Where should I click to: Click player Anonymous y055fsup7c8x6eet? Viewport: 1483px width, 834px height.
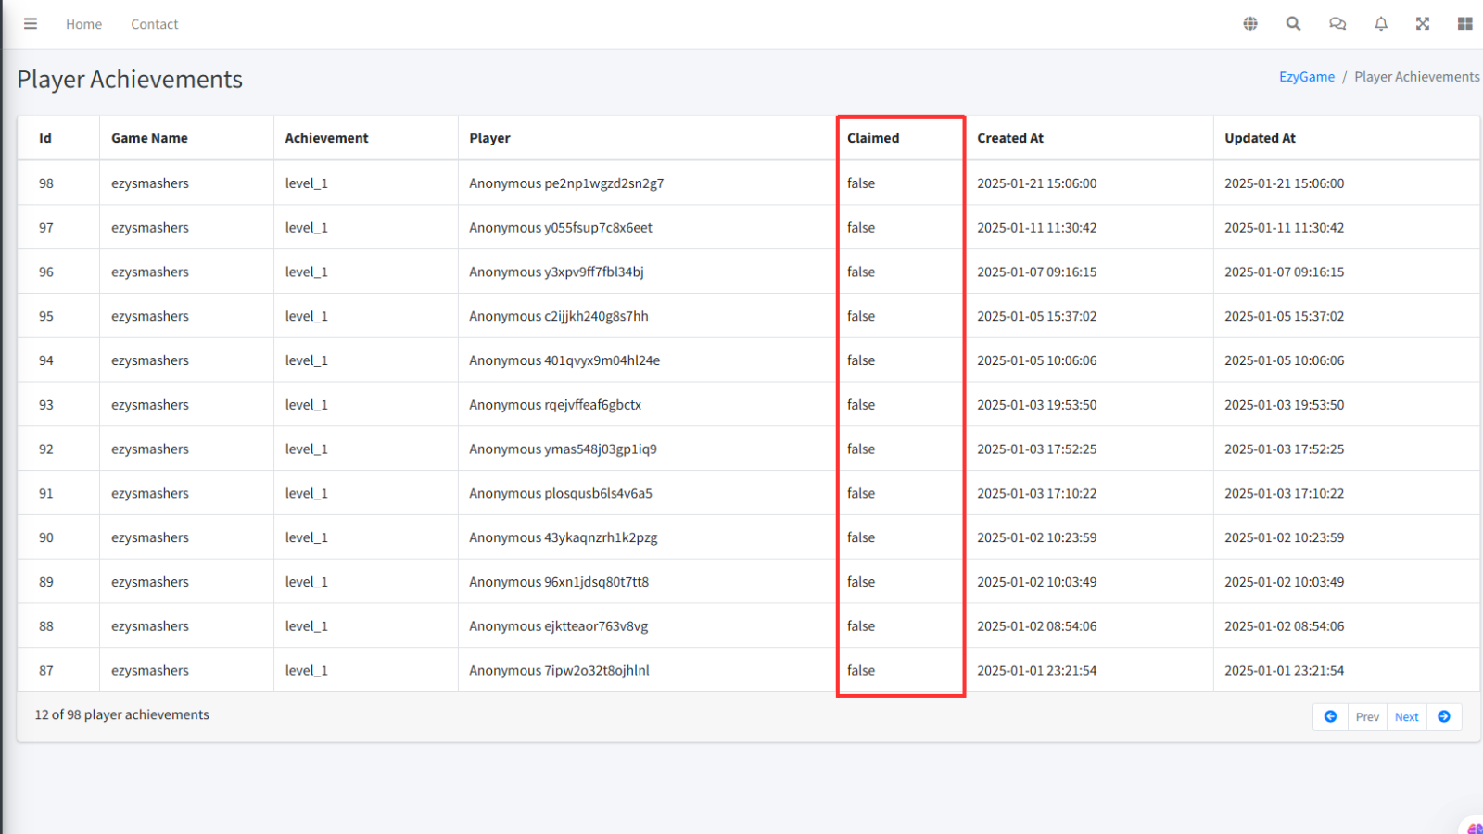[561, 228]
